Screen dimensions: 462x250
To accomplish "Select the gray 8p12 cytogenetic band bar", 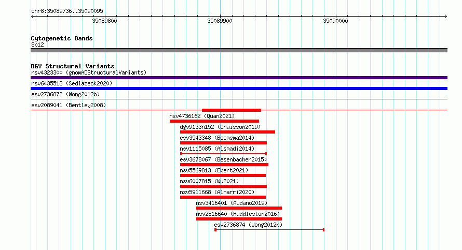I will coord(239,50).
